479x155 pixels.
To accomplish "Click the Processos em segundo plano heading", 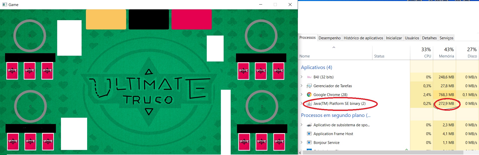I will (336, 115).
